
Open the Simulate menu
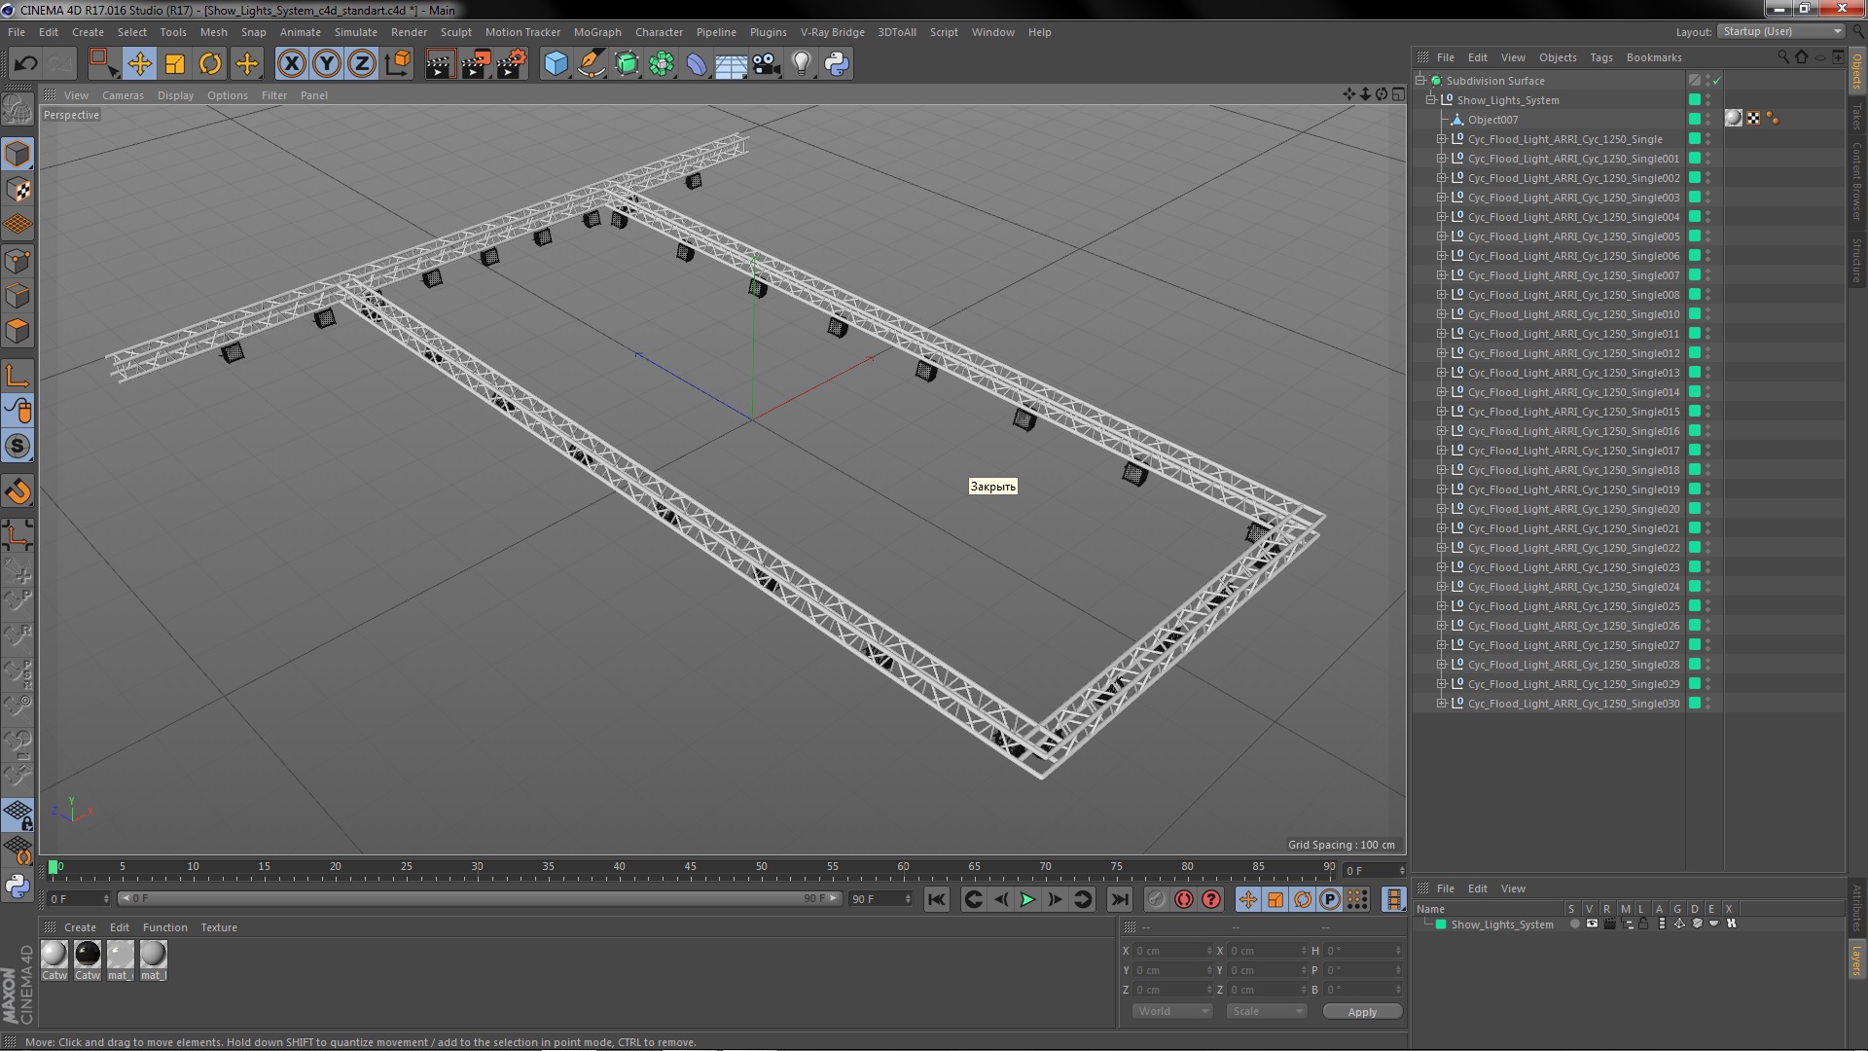356,32
